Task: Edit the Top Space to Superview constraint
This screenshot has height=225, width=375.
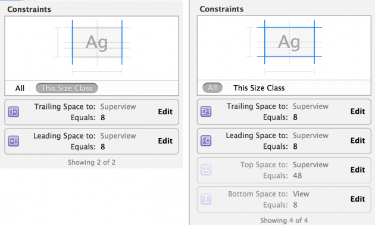Action: coord(358,170)
